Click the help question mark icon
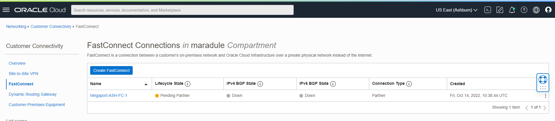Screen dimensions: 555x121 pyautogui.click(x=524, y=10)
